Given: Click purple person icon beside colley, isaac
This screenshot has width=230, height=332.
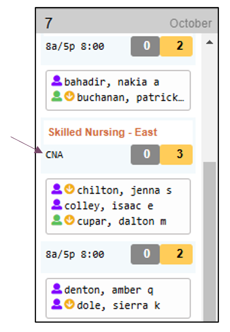Looking at the screenshot, I should (x=56, y=204).
